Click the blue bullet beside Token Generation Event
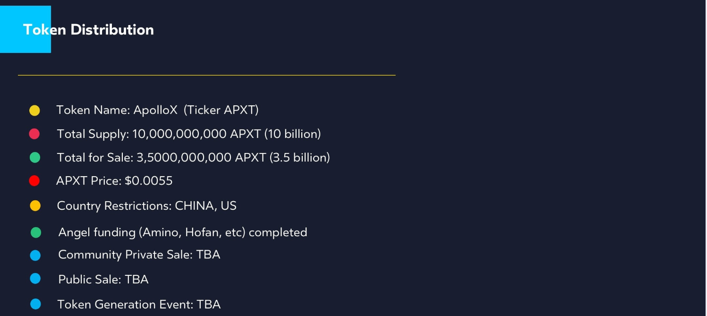The width and height of the screenshot is (707, 316). [36, 304]
